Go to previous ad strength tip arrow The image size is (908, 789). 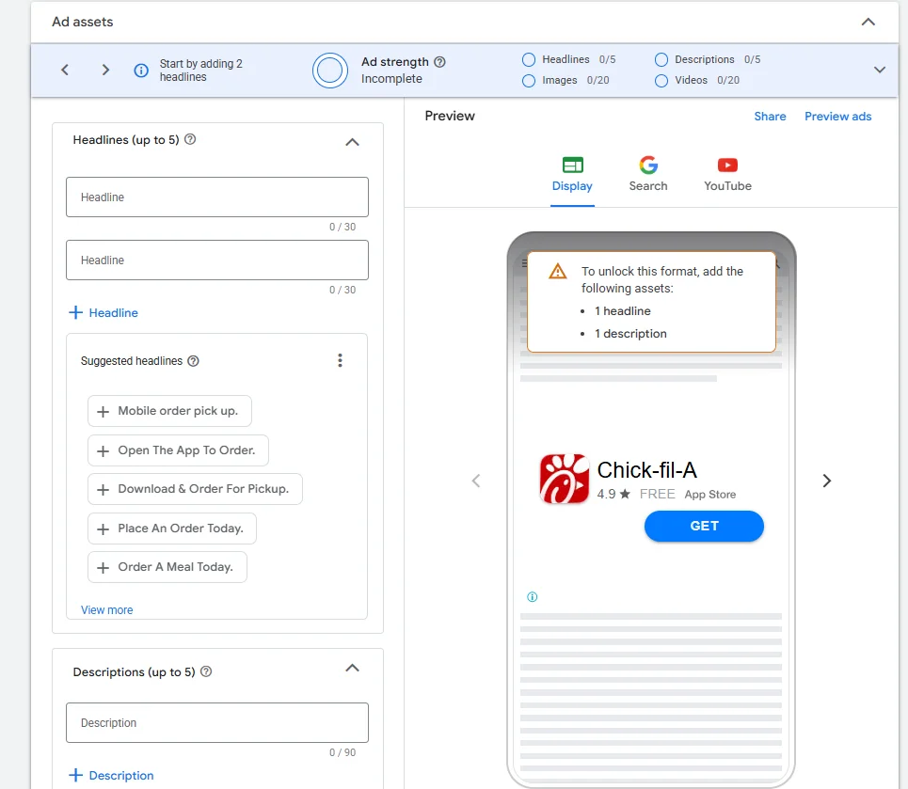pos(65,70)
